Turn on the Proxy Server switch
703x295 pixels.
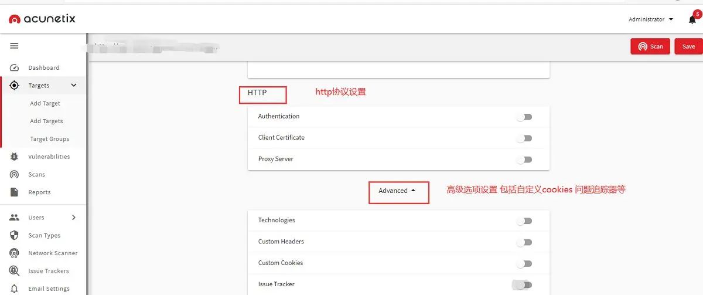coord(524,160)
